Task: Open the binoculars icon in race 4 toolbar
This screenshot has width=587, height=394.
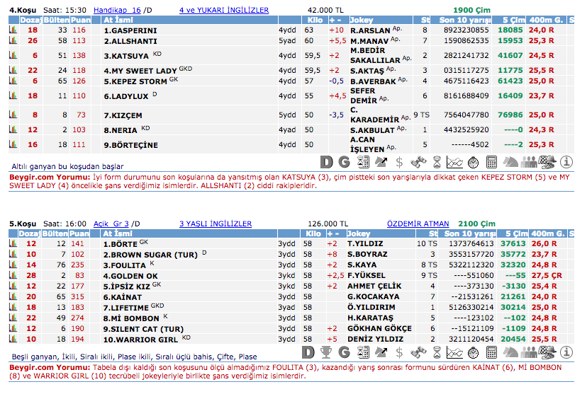Action: (x=418, y=162)
